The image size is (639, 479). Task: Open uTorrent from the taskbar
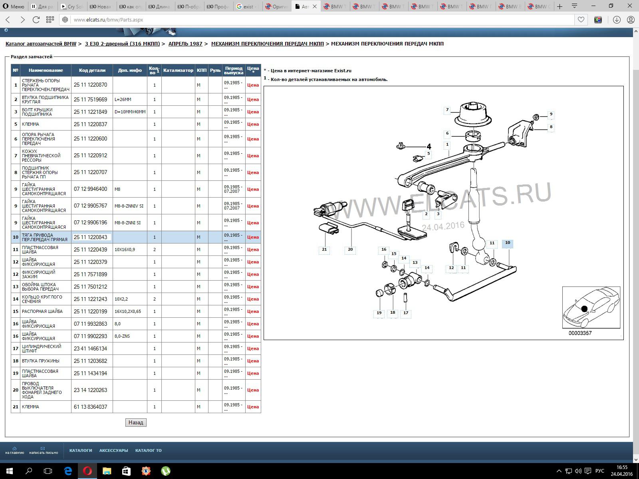(x=165, y=471)
